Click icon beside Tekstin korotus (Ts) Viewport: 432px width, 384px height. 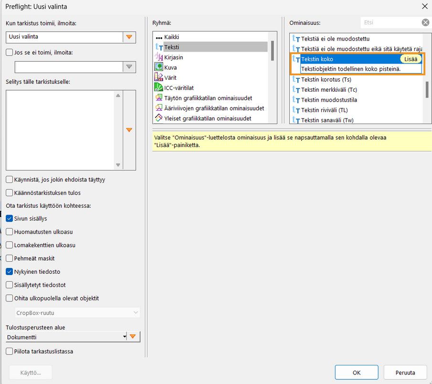point(296,79)
